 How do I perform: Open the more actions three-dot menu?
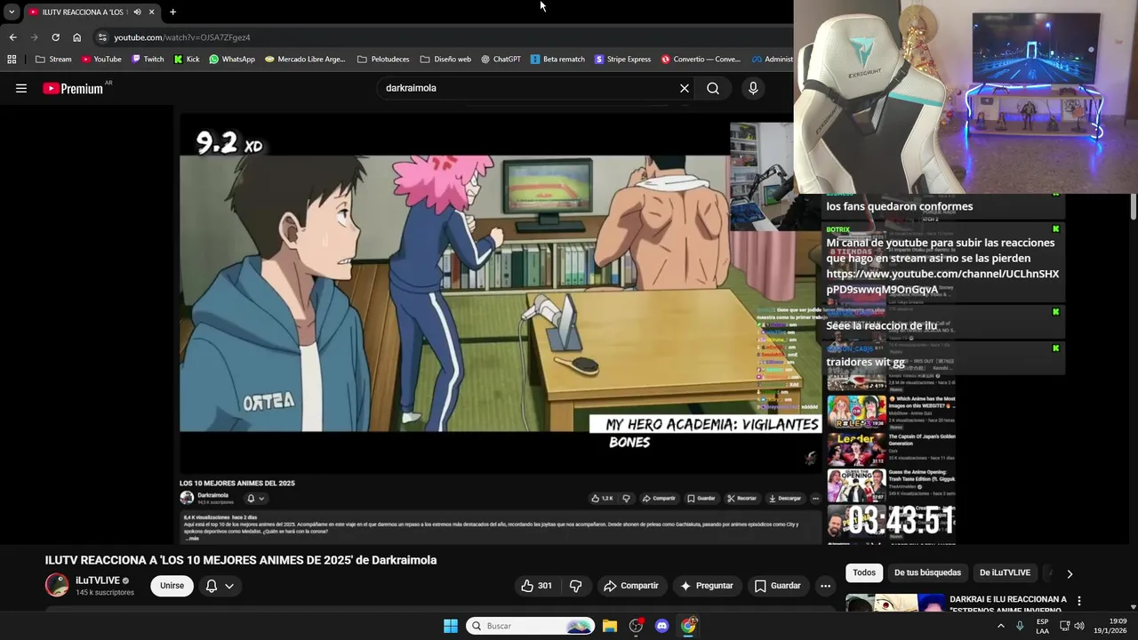click(825, 586)
